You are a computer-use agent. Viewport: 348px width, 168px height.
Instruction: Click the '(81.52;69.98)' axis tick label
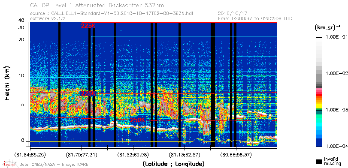[x=133, y=155]
